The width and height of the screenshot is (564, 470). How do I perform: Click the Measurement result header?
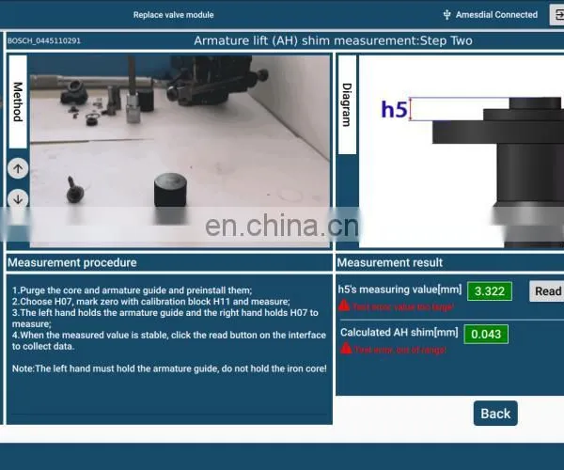click(389, 262)
